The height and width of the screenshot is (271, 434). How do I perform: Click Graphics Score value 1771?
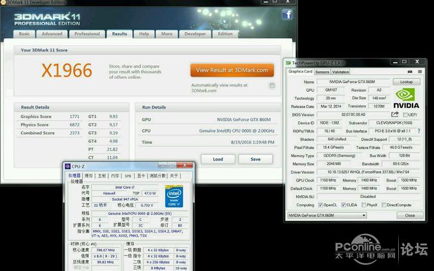click(74, 116)
